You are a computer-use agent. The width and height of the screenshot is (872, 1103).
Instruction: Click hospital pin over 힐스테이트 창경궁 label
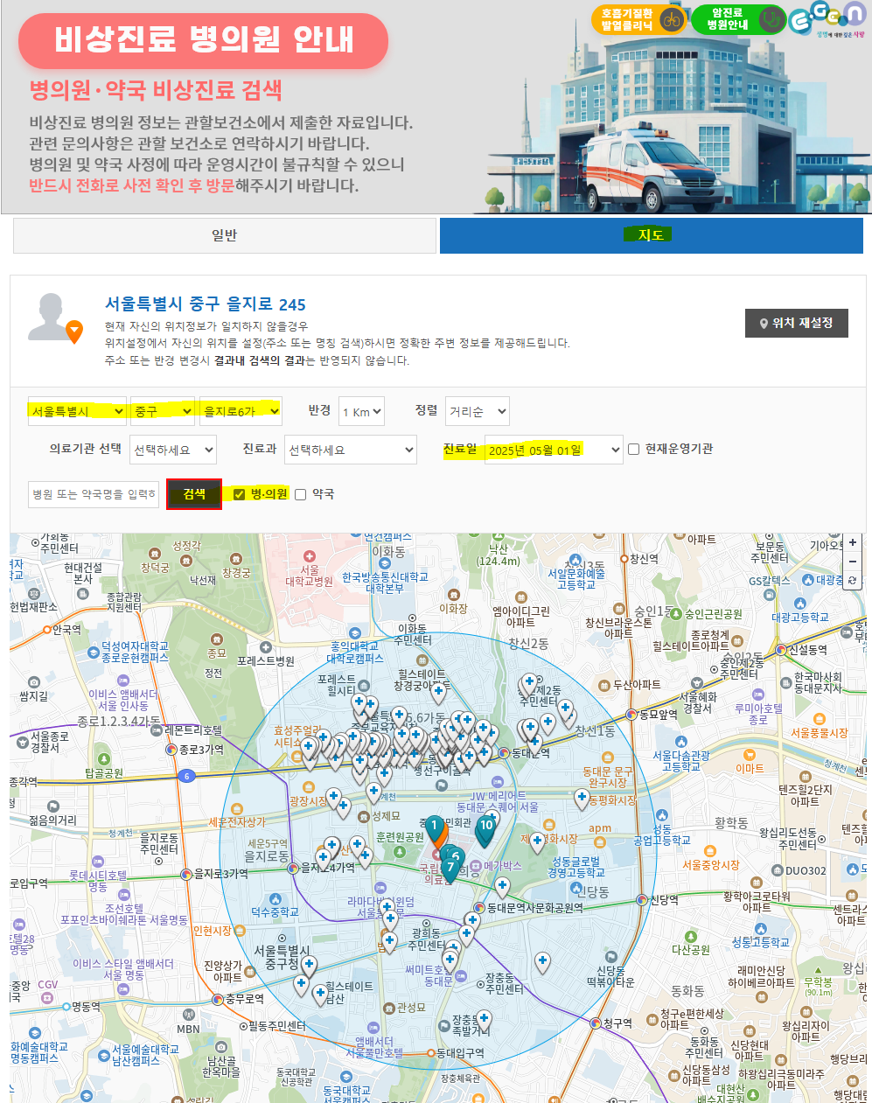click(438, 695)
